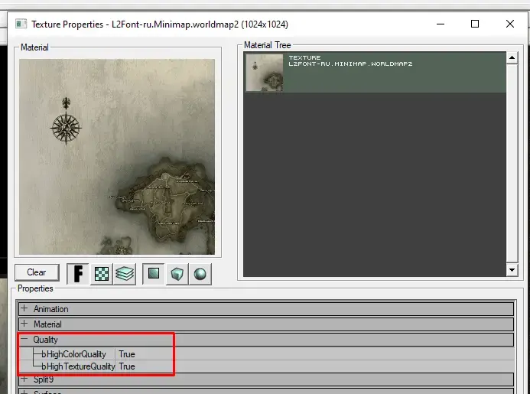The width and height of the screenshot is (530, 394).
Task: Minimize the Texture Properties window
Action: click(x=441, y=24)
